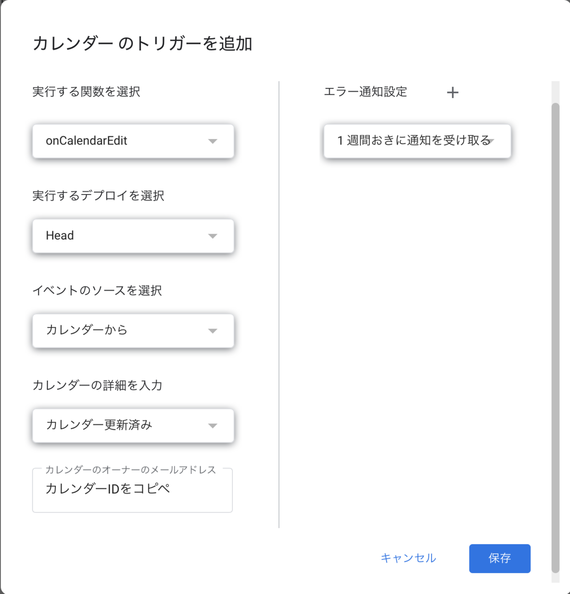Viewport: 570px width, 594px height.
Task: Click the dropdown arrow on the onCalendarEdit selector
Action: point(213,141)
